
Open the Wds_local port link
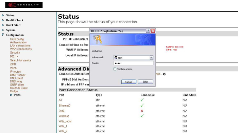click(65, 121)
